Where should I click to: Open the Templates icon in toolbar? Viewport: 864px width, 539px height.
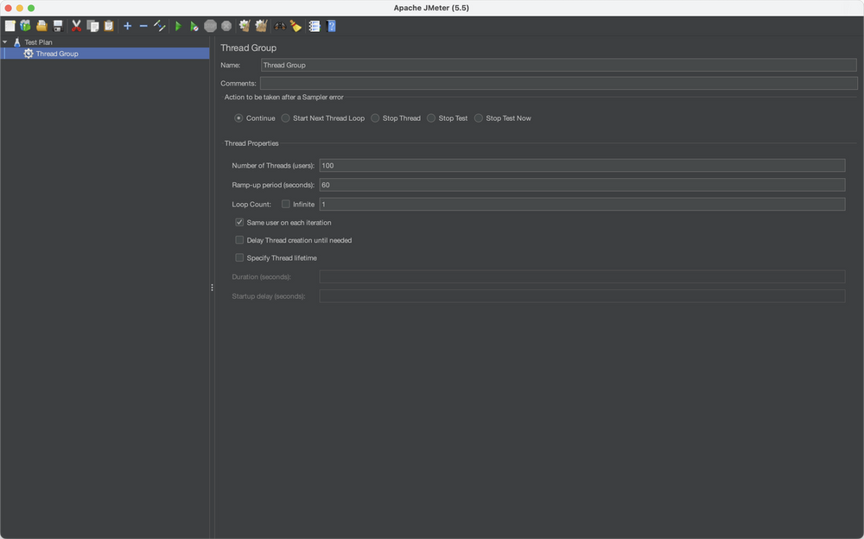(25, 26)
